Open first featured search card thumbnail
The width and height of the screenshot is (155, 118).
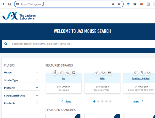(63, 116)
